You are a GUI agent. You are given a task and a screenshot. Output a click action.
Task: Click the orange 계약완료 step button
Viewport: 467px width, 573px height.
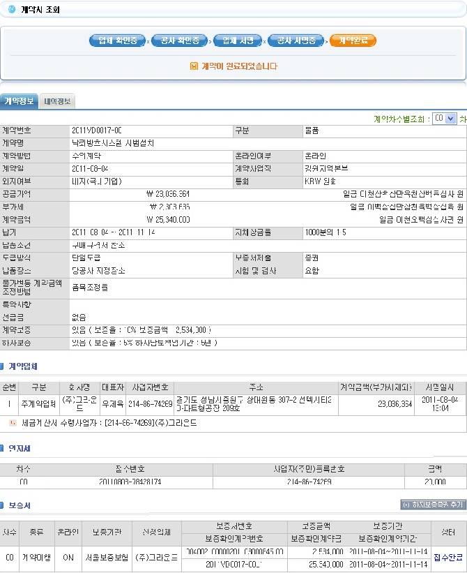click(353, 40)
